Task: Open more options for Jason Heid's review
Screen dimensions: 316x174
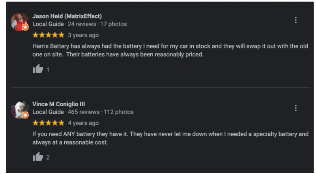Action: (295, 20)
